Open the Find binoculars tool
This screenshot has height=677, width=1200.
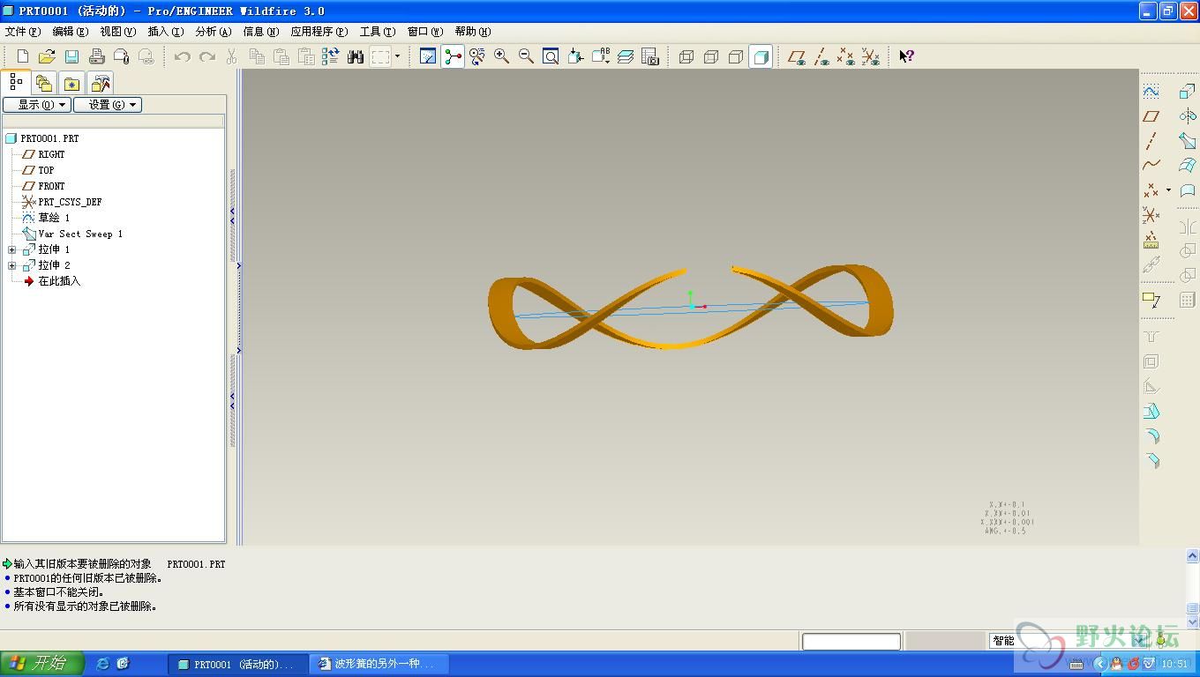point(356,56)
